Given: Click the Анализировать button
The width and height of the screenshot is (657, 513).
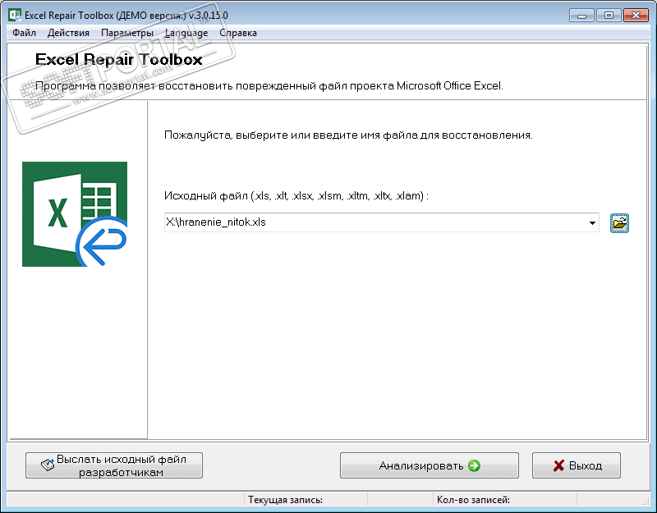Looking at the screenshot, I should tap(429, 465).
